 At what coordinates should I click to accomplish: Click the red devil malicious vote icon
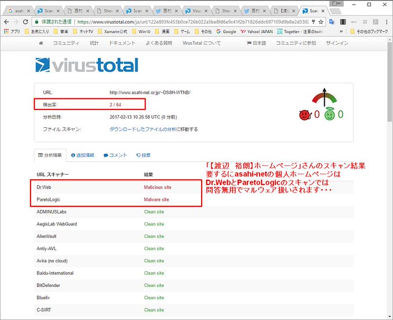click(305, 115)
